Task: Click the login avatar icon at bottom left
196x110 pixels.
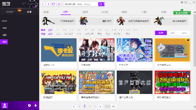Action: click(x=5, y=105)
